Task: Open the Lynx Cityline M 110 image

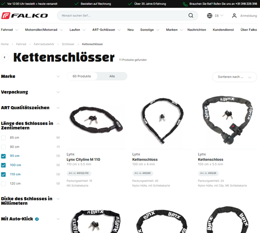Action: coord(96,120)
